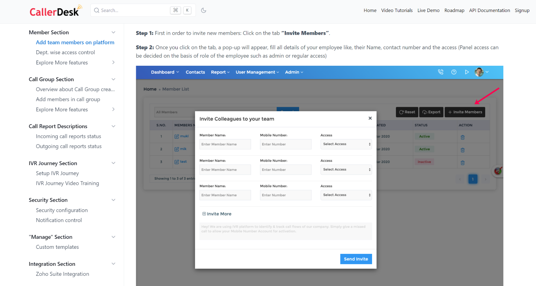Open User Management menu

[x=257, y=72]
